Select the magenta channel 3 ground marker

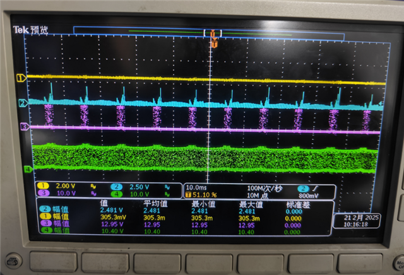coord(25,126)
